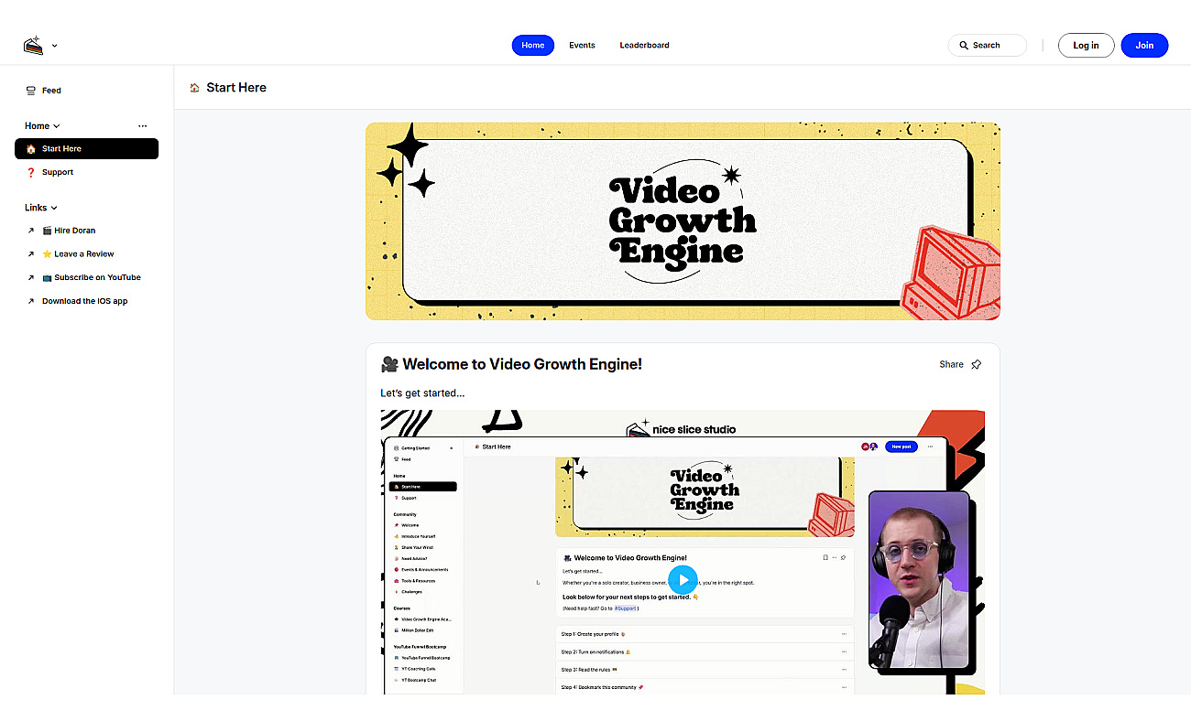This screenshot has width=1191, height=721.
Task: Click the arrow icon beside Leave a Review
Action: click(31, 254)
